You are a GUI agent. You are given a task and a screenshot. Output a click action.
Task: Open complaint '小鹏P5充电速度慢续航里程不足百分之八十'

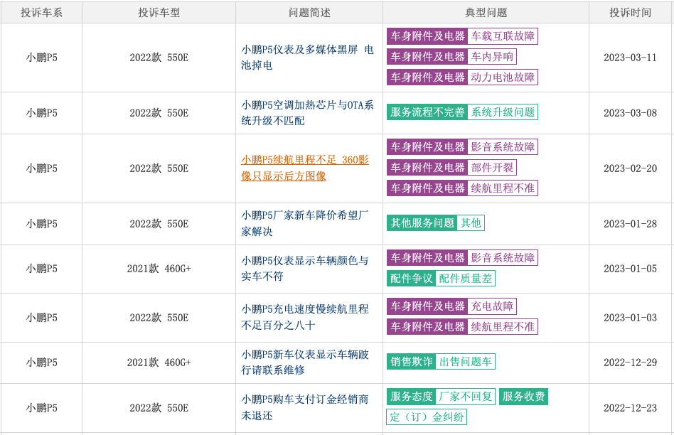point(305,317)
